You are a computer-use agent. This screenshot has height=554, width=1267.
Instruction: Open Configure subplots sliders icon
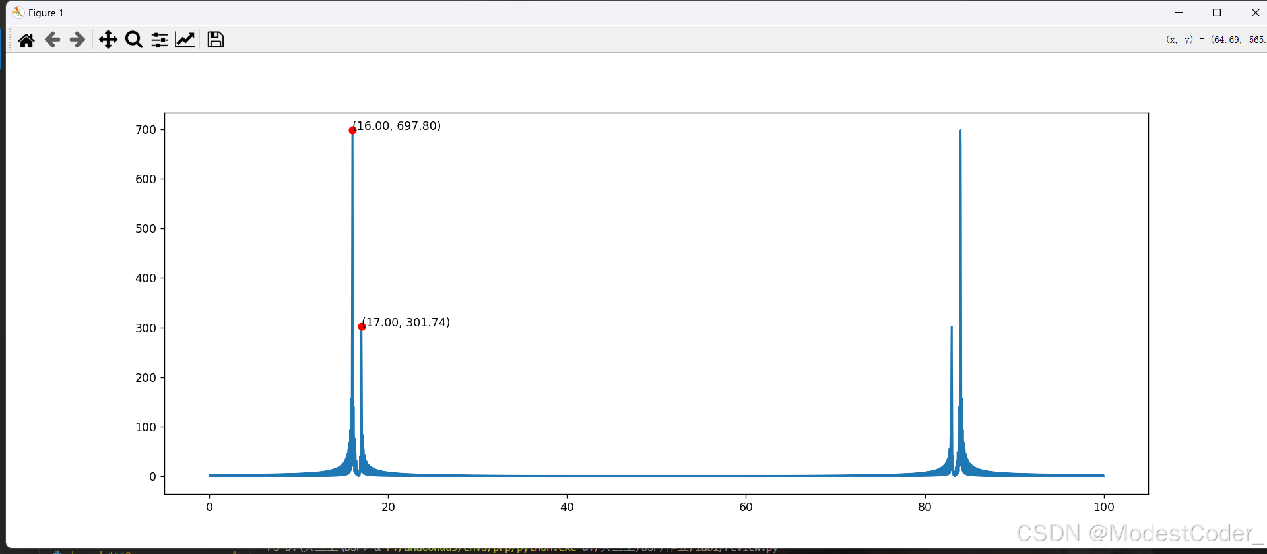click(x=160, y=40)
